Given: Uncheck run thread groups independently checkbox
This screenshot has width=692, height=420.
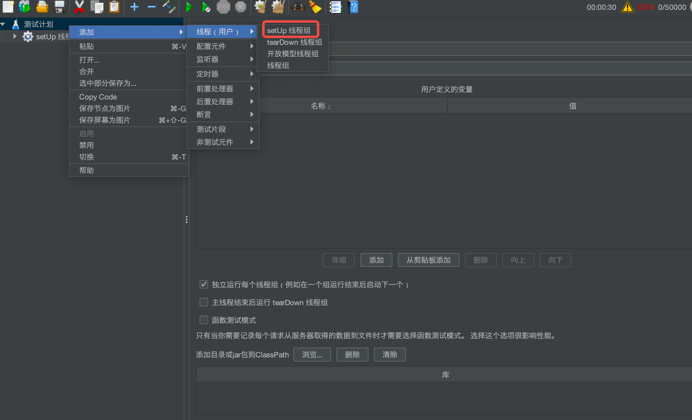Looking at the screenshot, I should point(204,284).
